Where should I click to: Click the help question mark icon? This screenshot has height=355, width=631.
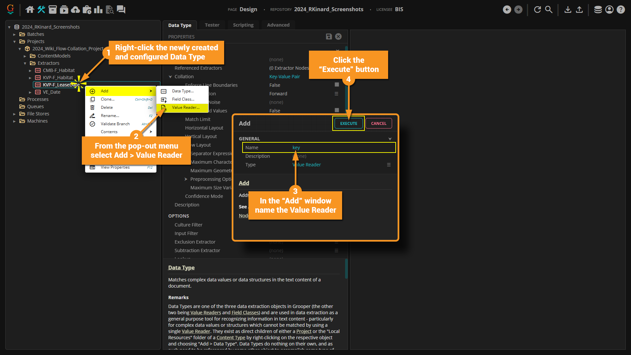[x=620, y=10]
